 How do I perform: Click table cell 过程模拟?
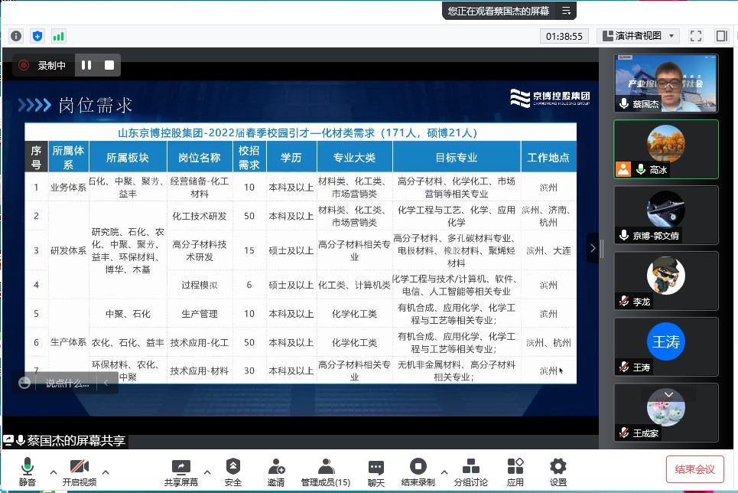tap(199, 285)
